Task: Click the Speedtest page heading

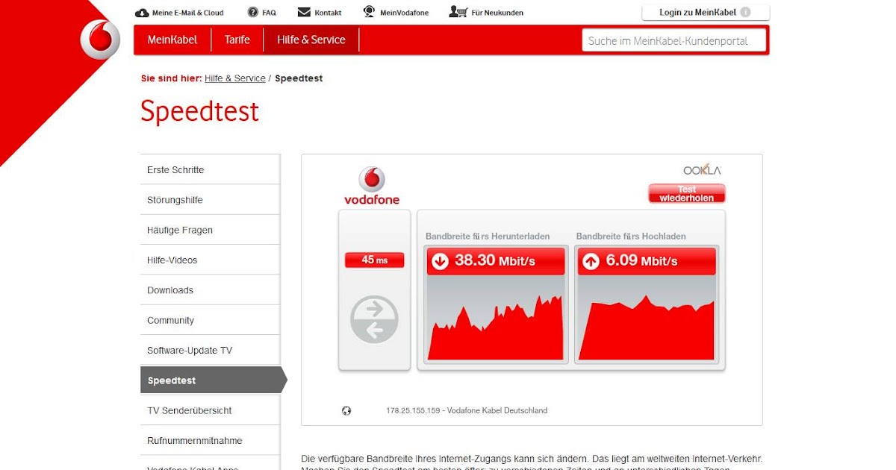Action: [200, 111]
